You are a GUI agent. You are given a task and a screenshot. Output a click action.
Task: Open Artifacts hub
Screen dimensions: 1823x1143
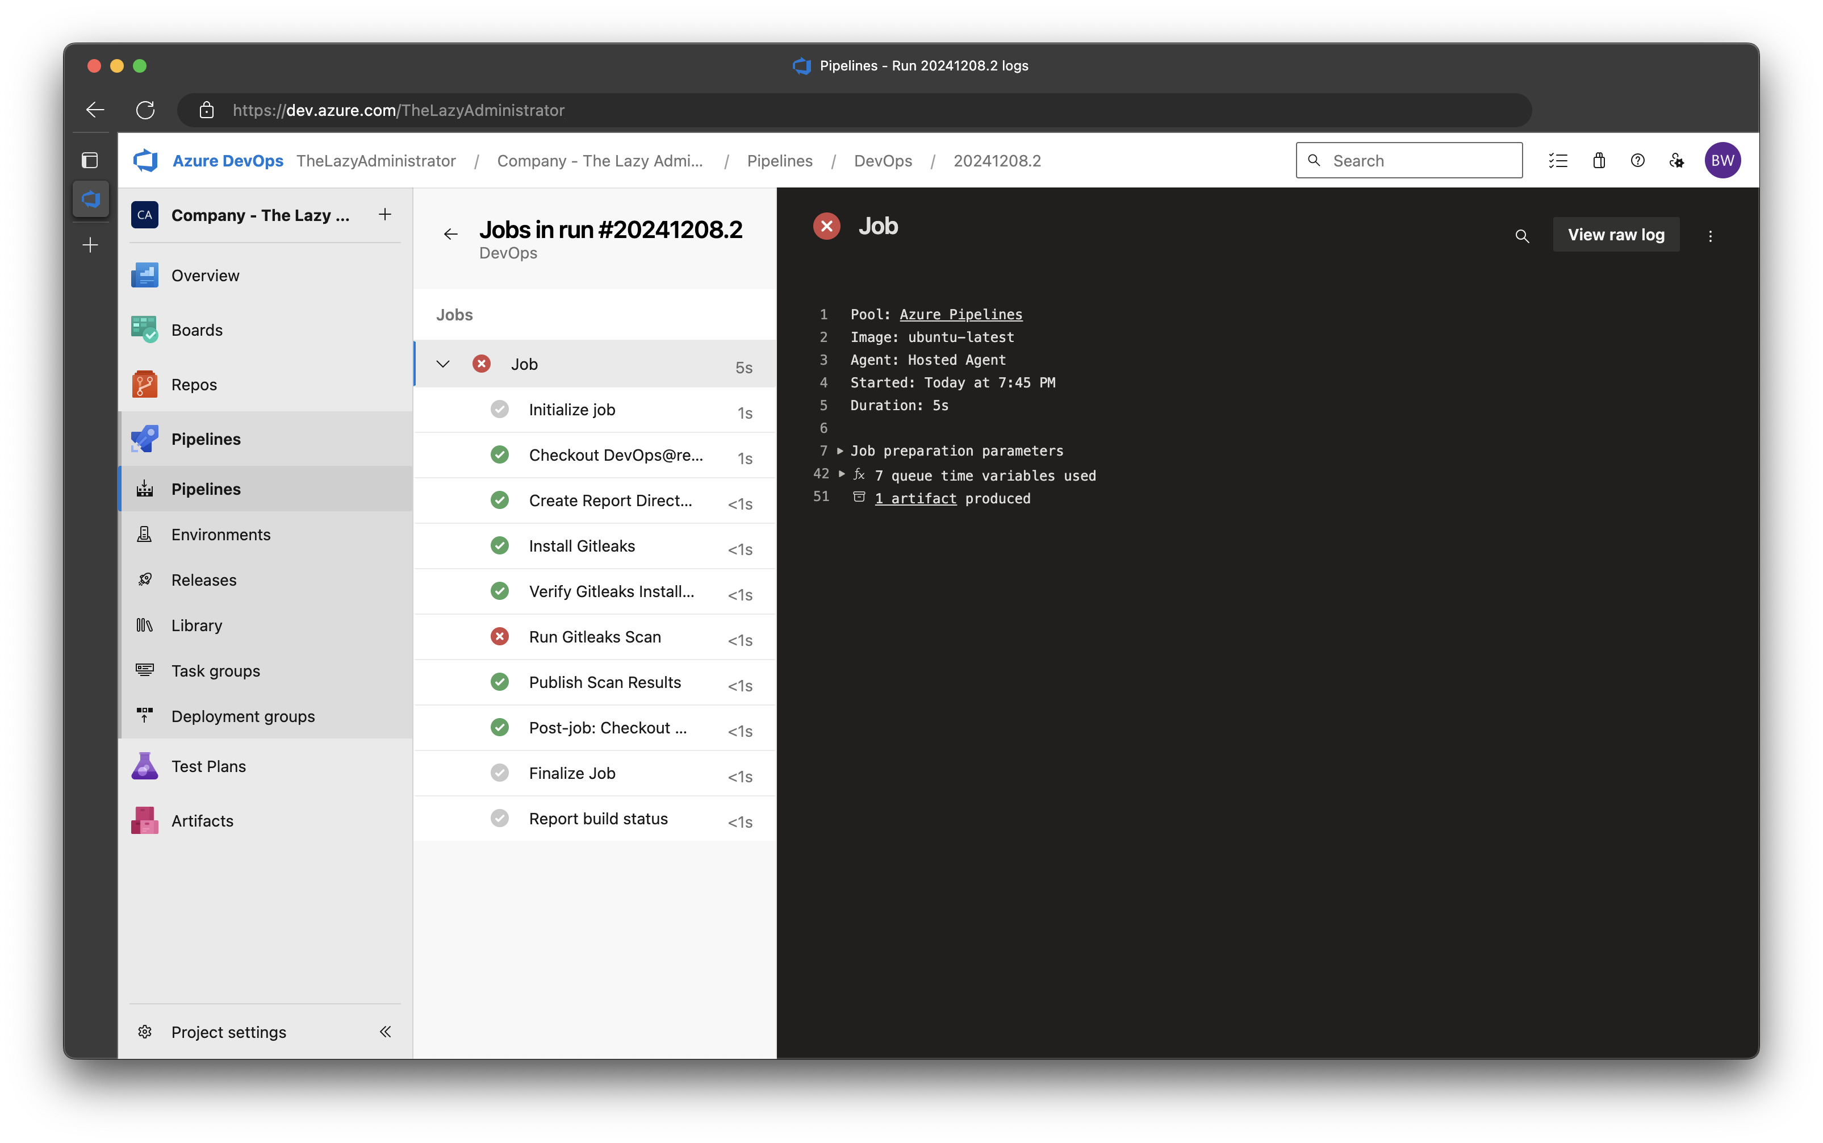(265, 820)
